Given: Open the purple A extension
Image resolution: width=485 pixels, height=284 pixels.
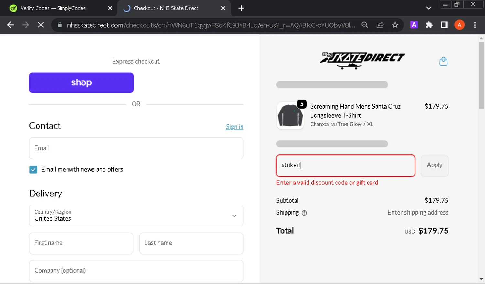Looking at the screenshot, I should pyautogui.click(x=414, y=25).
